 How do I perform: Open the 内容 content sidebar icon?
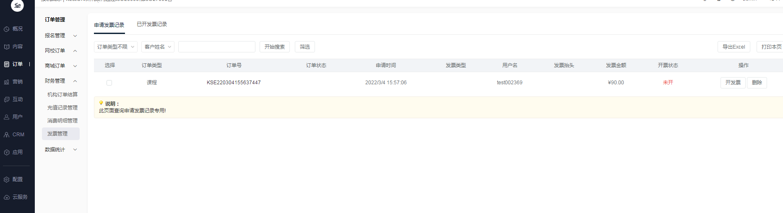[x=7, y=47]
